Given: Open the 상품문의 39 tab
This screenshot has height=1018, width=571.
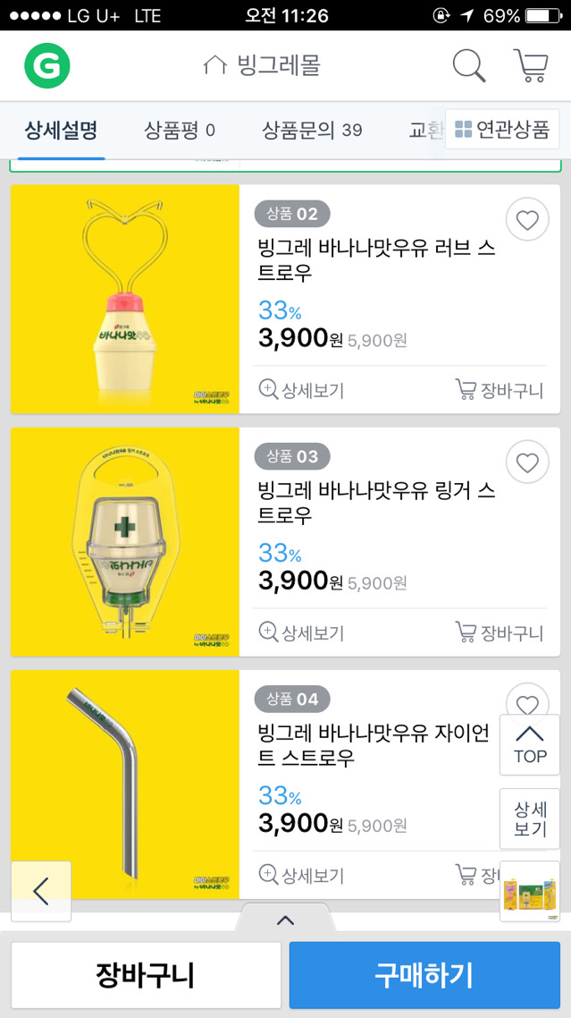Looking at the screenshot, I should click(312, 130).
